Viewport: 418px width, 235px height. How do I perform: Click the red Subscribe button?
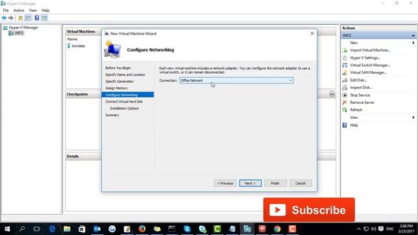tap(309, 210)
